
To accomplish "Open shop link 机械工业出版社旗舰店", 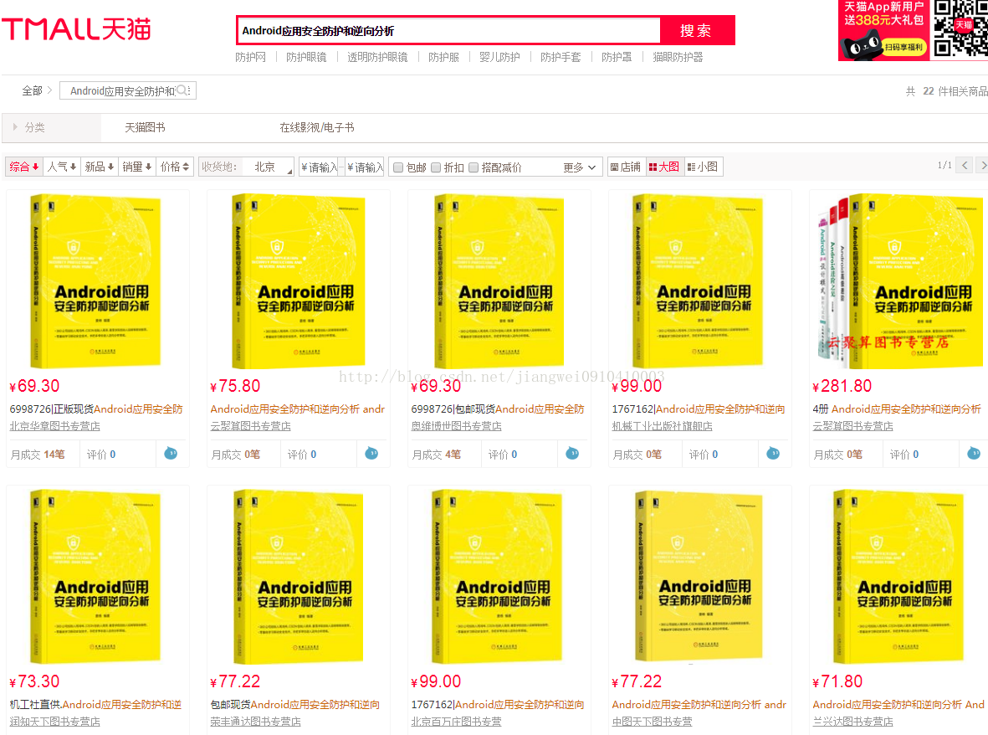I will point(662,426).
